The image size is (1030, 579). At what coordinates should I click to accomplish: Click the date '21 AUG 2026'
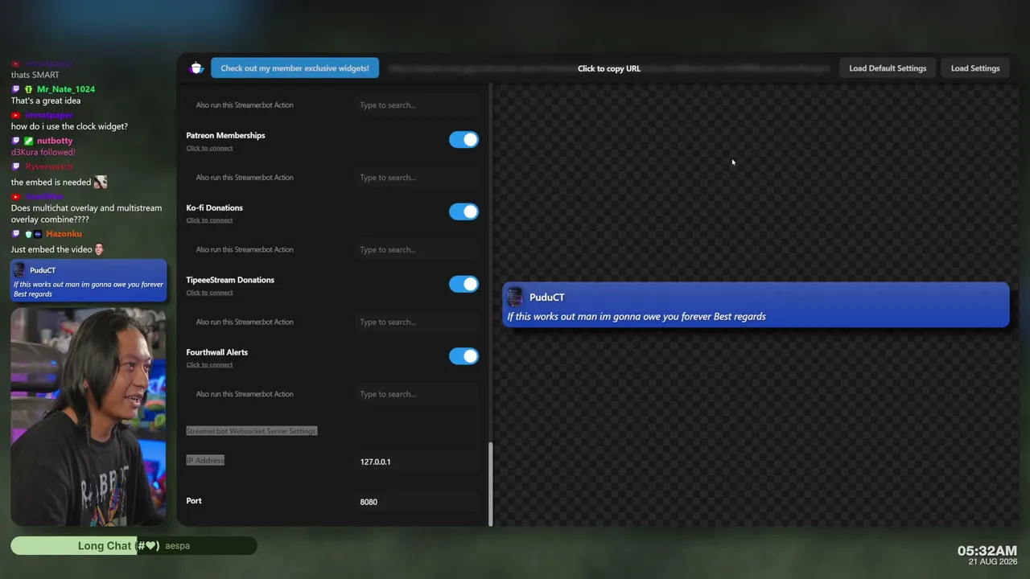(x=993, y=562)
